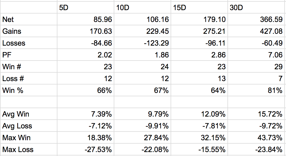This screenshot has height=156, width=286.
Task: Select the Loss # value 7
Action: pyautogui.click(x=257, y=79)
